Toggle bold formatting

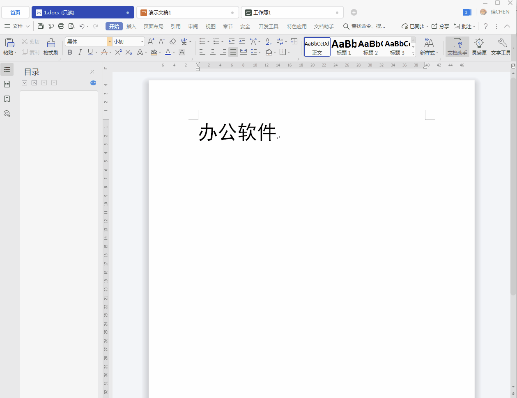pyautogui.click(x=69, y=52)
